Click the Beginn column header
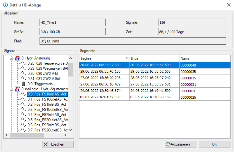 click(x=104, y=58)
